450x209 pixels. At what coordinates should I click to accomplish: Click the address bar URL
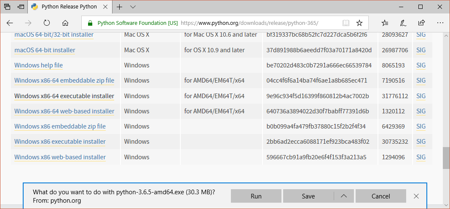click(249, 23)
